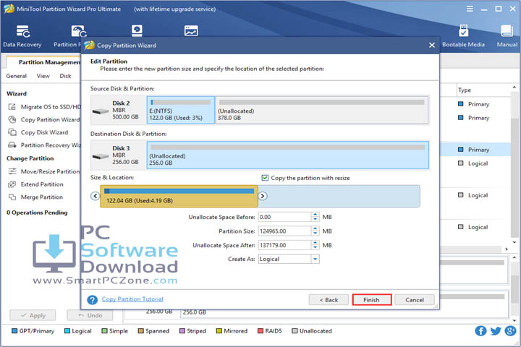
Task: Click Migrate OS to SSD/HD wizard icon
Action: 12,106
